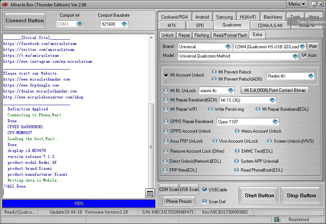Click the Miracle Box eye logo in title bar
Viewport: 326px width, 224px height.
point(5,4)
